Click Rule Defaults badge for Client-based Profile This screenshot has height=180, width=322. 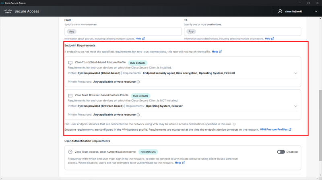pyautogui.click(x=138, y=63)
